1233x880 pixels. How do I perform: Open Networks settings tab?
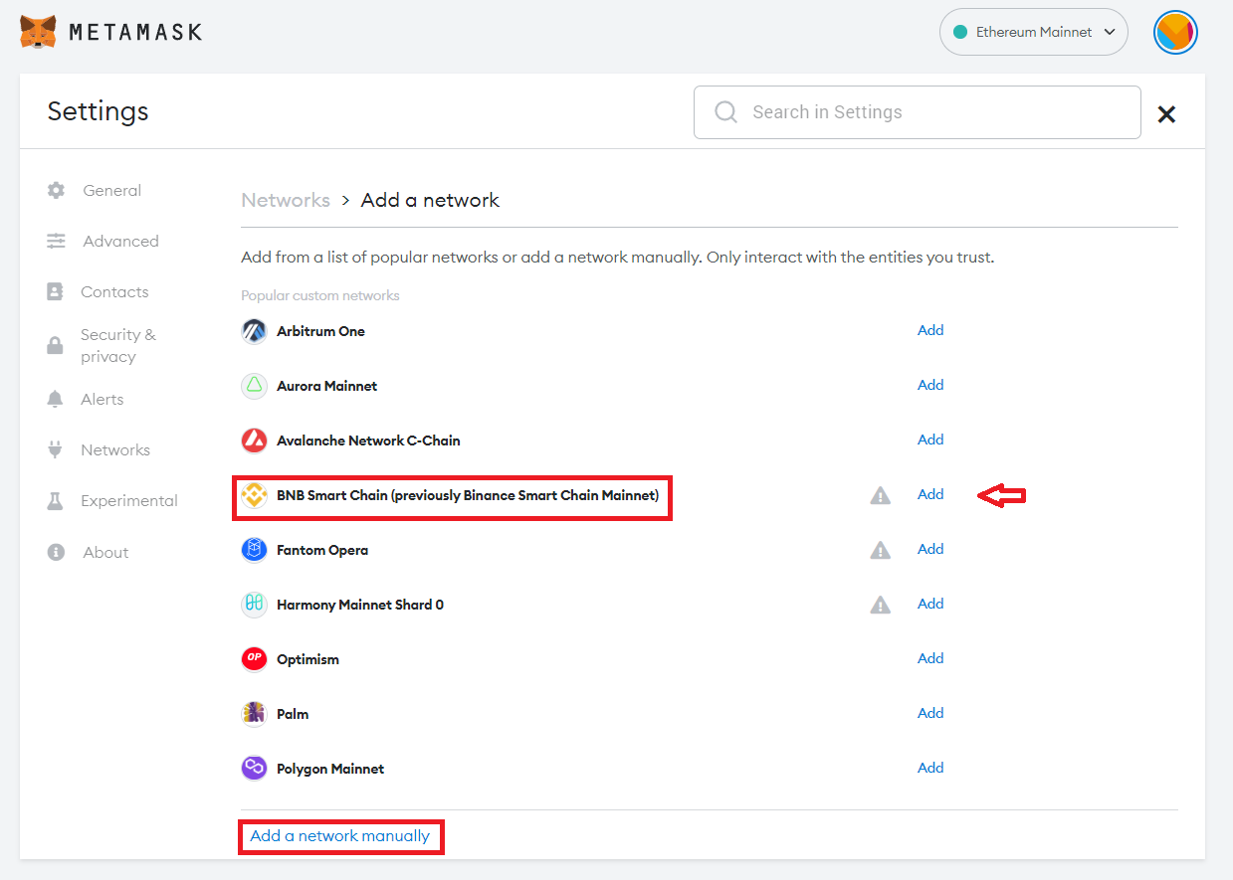pos(115,449)
